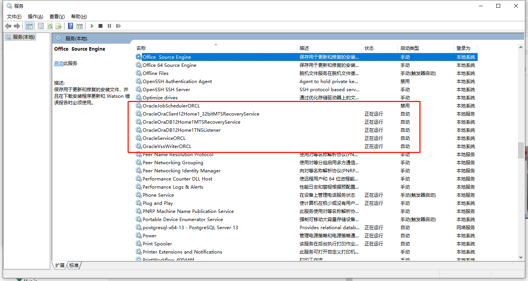Open the Properties toolbar icon
This screenshot has height=281, width=528.
click(41, 26)
